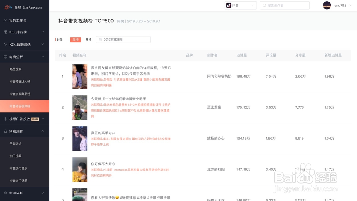Click the 1.64万 new likes value
The width and height of the screenshot is (357, 201).
coord(329,138)
